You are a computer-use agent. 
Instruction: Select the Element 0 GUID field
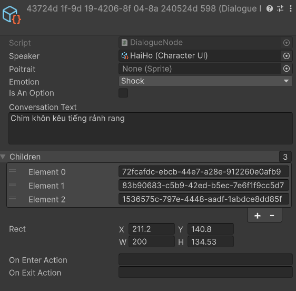click(204, 172)
